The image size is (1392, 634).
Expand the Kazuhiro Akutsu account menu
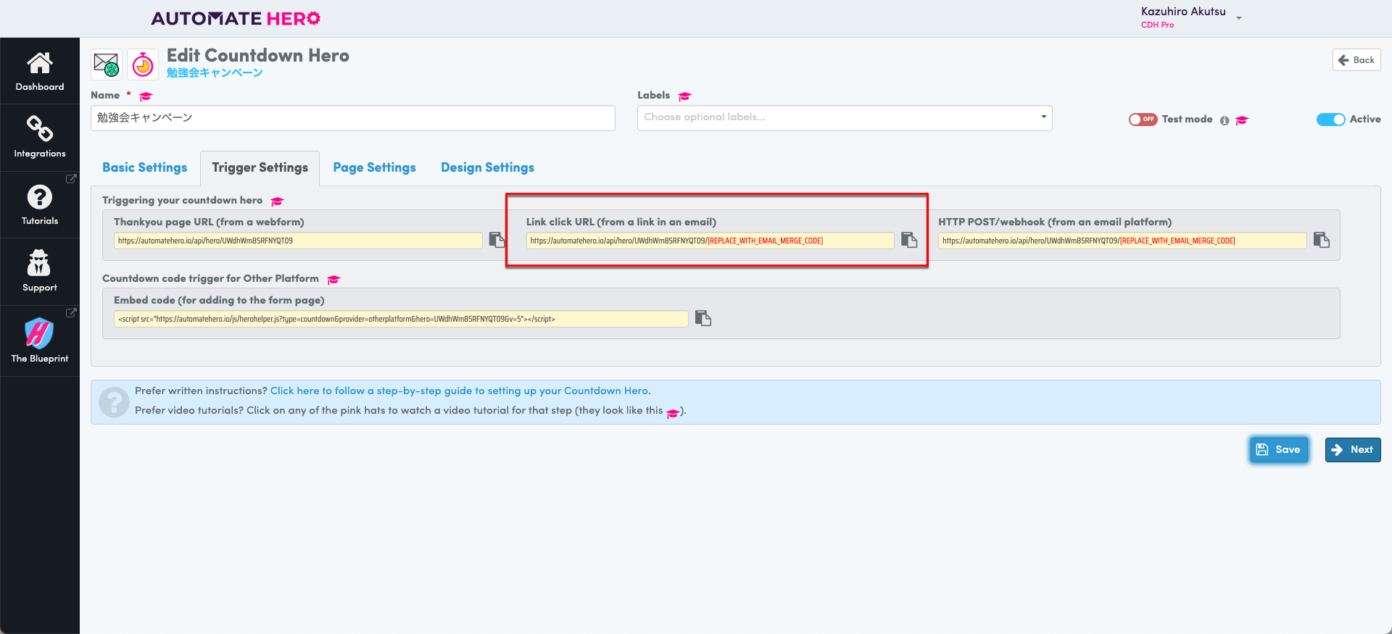point(1191,17)
